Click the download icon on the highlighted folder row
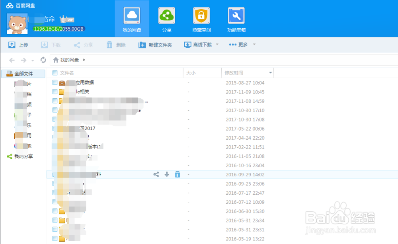This screenshot has height=244, width=398. (x=167, y=174)
